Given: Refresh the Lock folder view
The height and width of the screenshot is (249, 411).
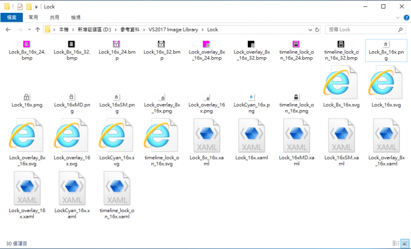Looking at the screenshot, I should 317,30.
